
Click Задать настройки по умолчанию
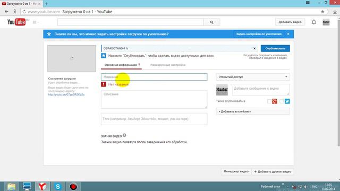click(259, 34)
